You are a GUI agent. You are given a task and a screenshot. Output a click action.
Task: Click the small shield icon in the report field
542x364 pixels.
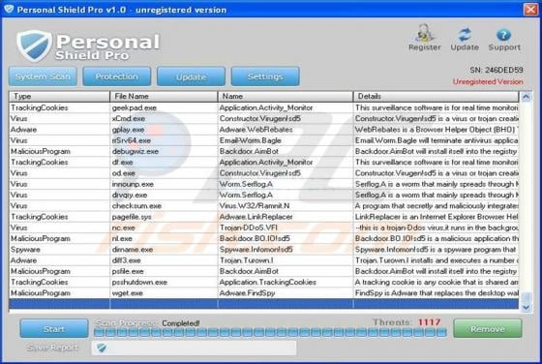click(x=102, y=348)
